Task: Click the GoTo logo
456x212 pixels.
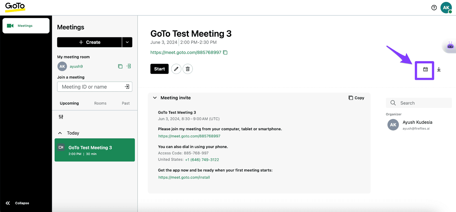Action: (x=15, y=7)
